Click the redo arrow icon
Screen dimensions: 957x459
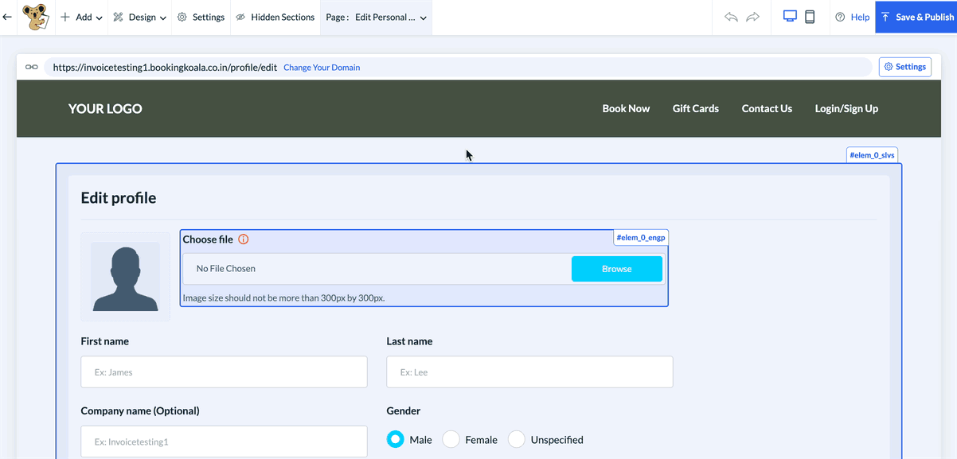(752, 17)
